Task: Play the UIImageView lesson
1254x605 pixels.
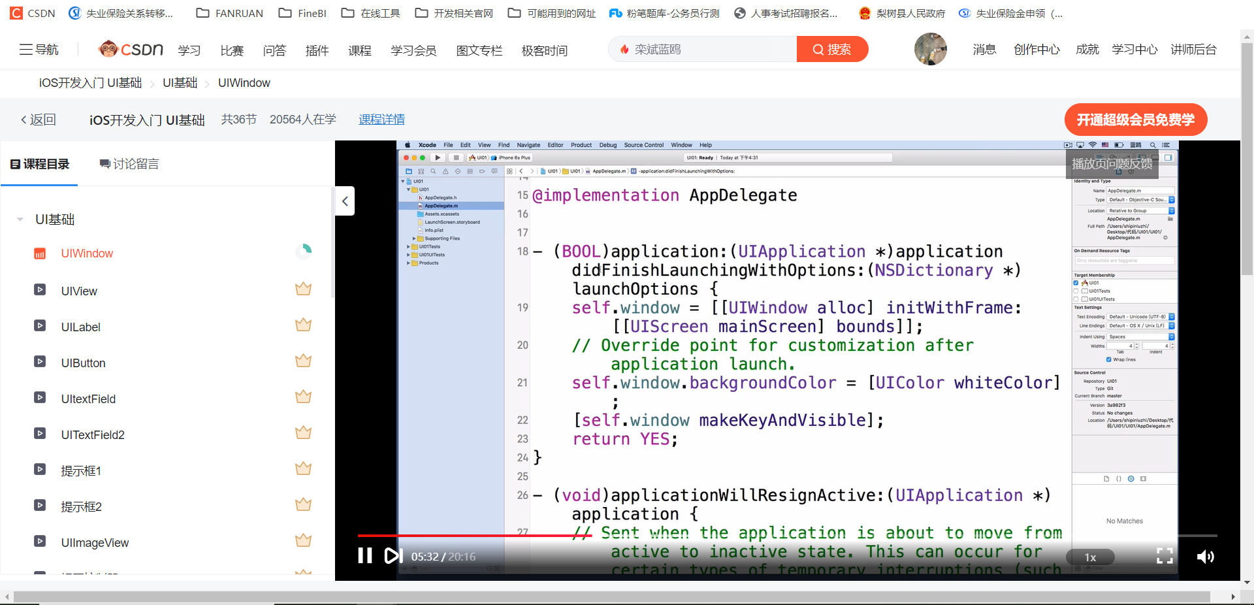Action: (95, 543)
